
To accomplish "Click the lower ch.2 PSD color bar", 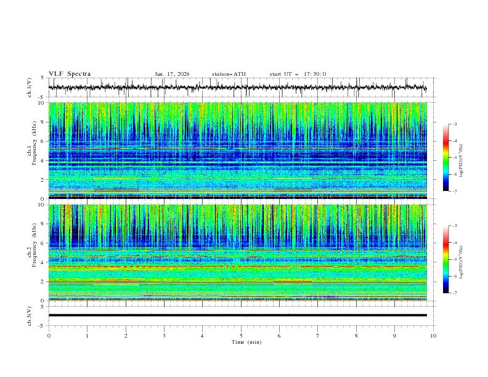I will coord(445,259).
